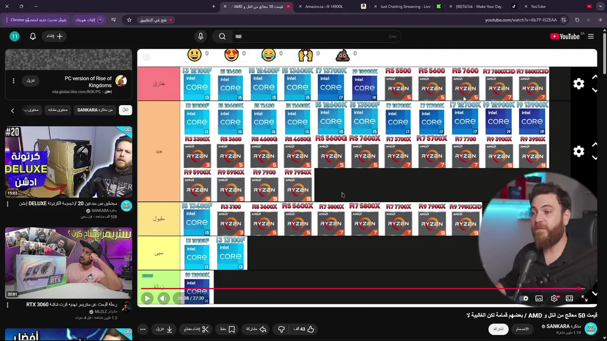Screen dimensions: 607x341
Task: Start voice search with microphone icon
Action: tap(201, 36)
